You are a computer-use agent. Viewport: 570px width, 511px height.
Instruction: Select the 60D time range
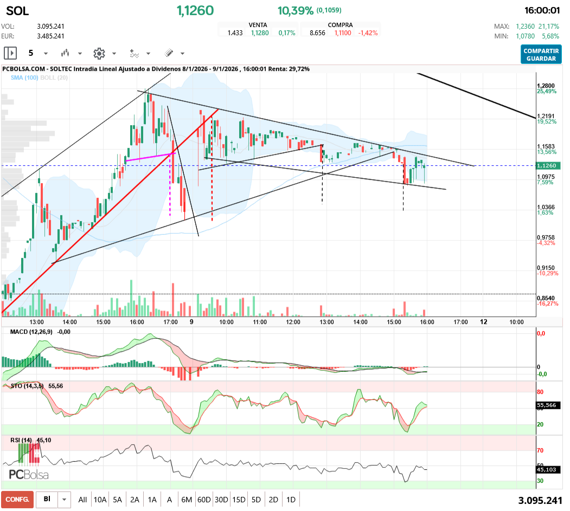tap(204, 500)
